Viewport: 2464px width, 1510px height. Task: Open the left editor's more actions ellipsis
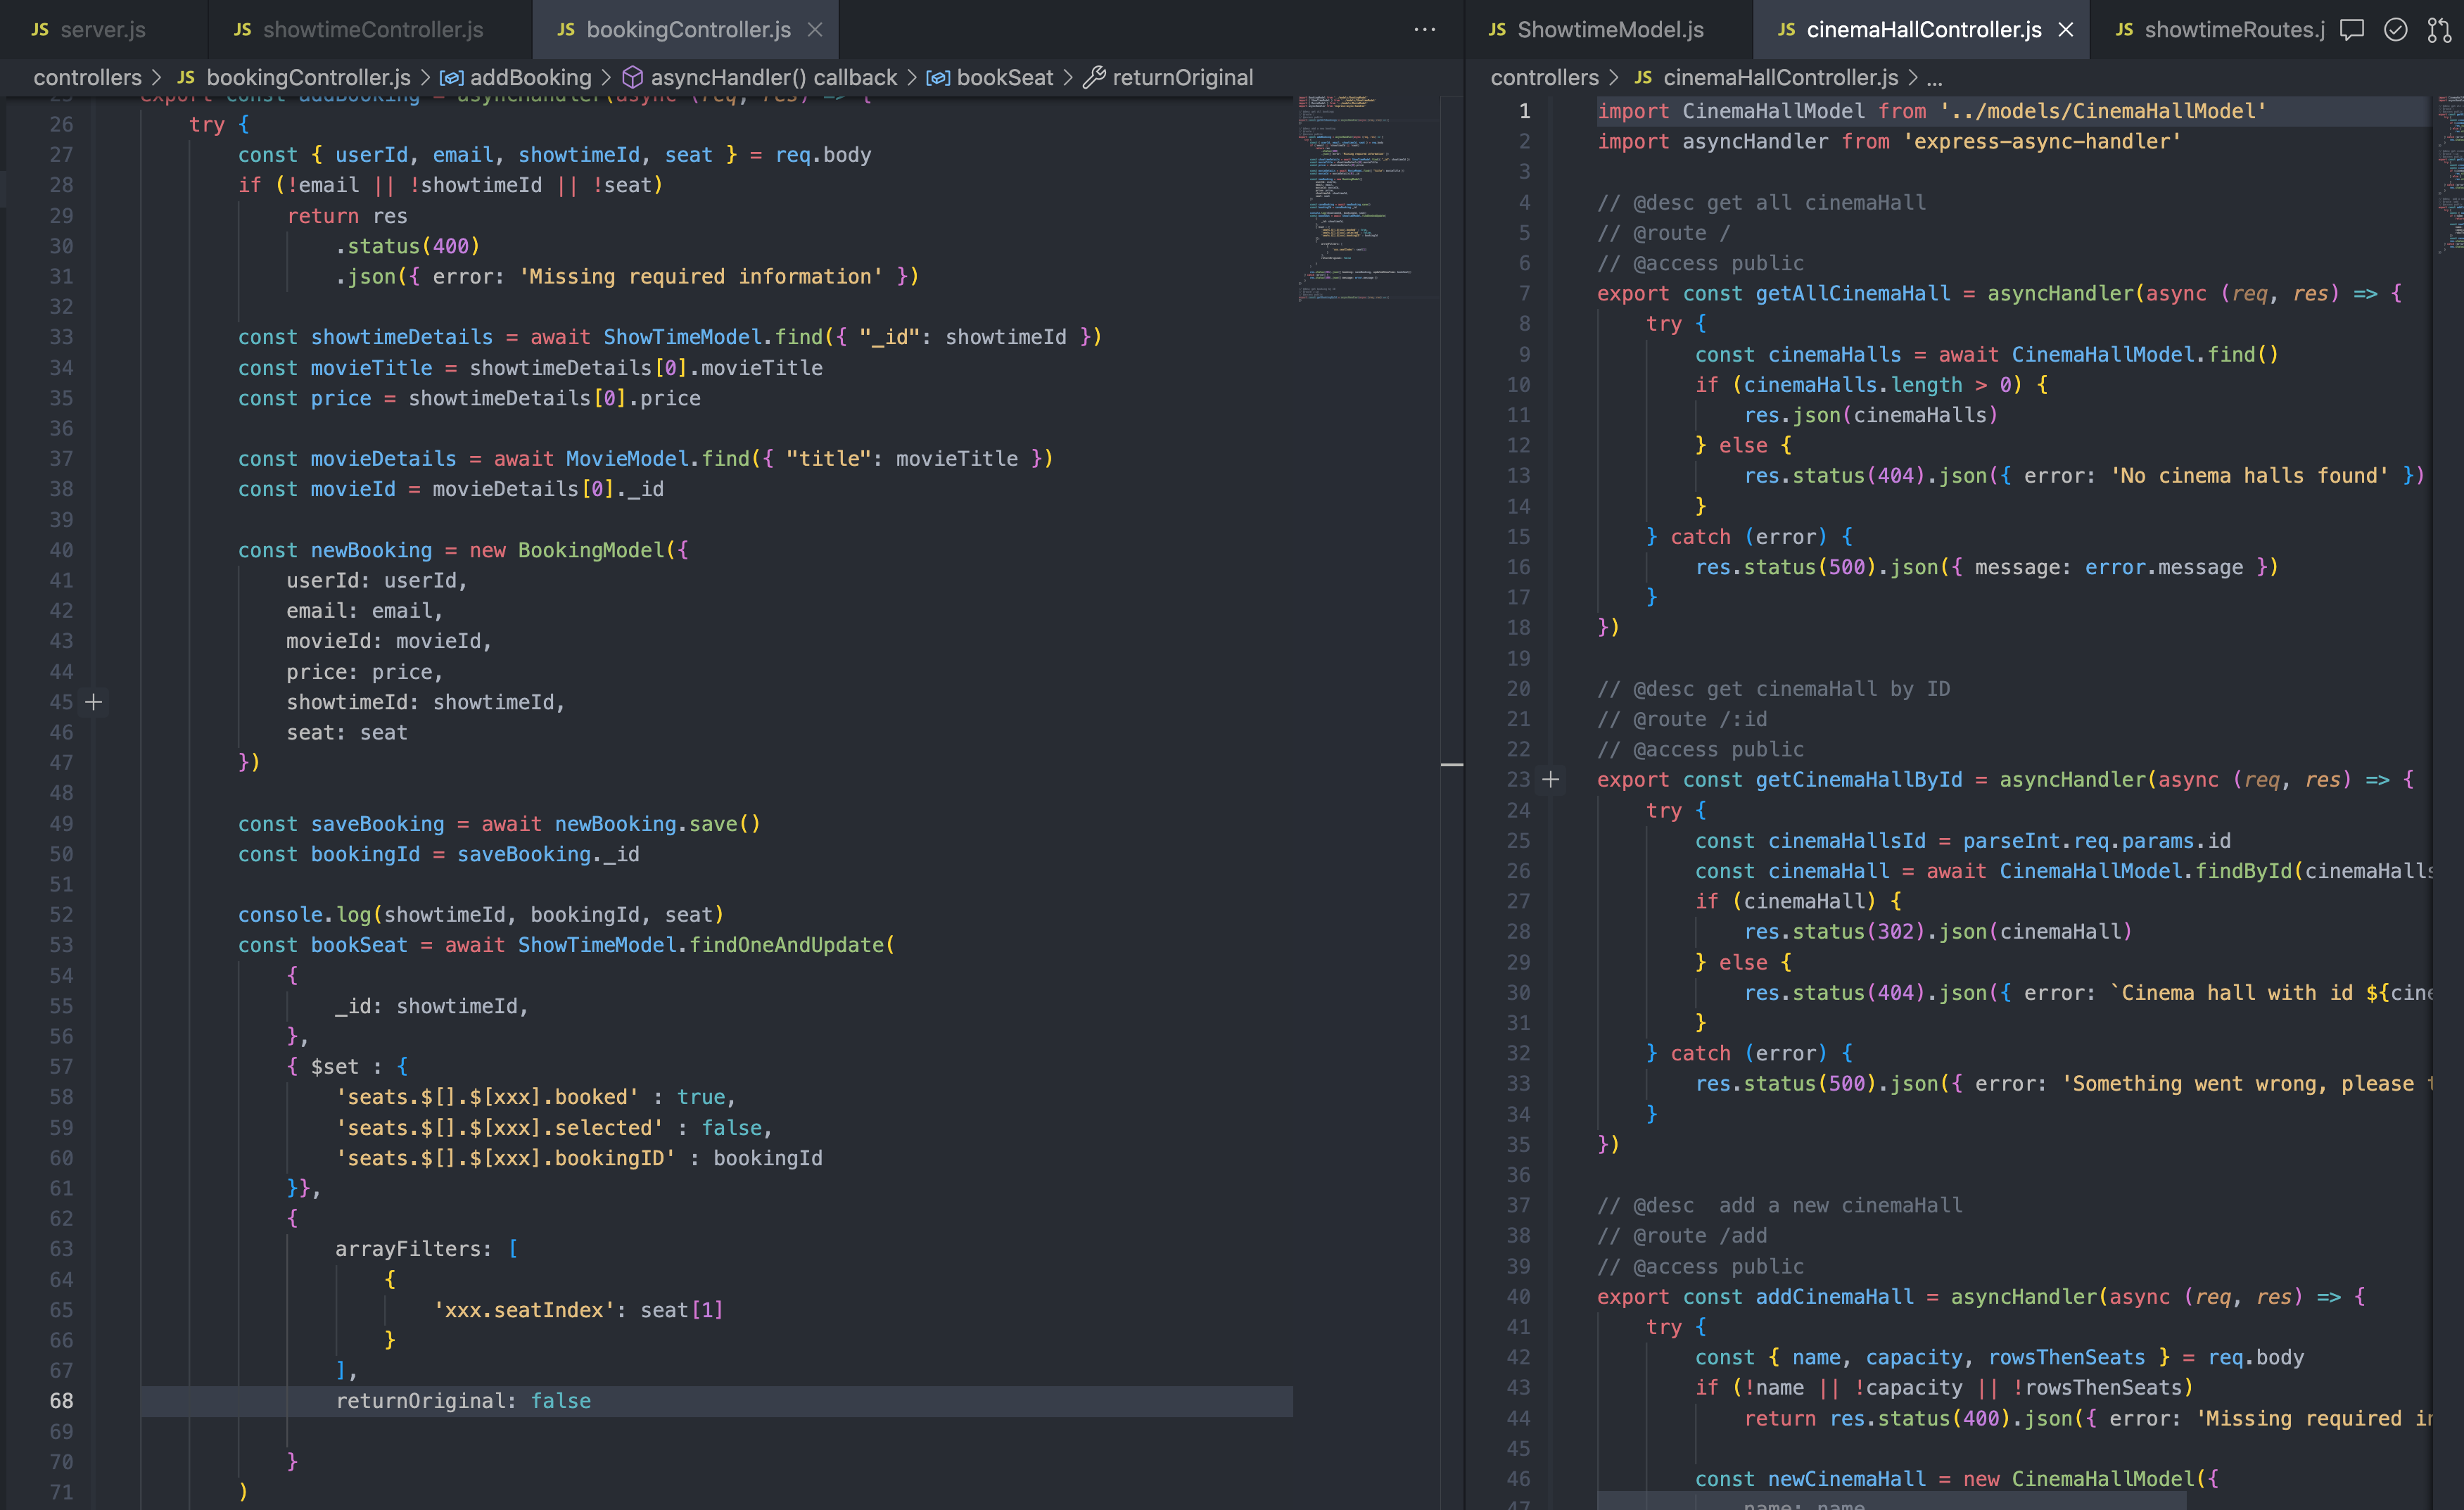coord(1424,30)
